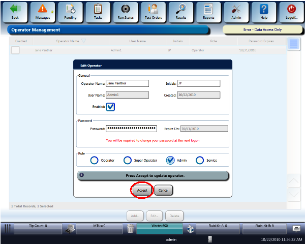
Task: Select the Operator role radio button
Action: 95,160
